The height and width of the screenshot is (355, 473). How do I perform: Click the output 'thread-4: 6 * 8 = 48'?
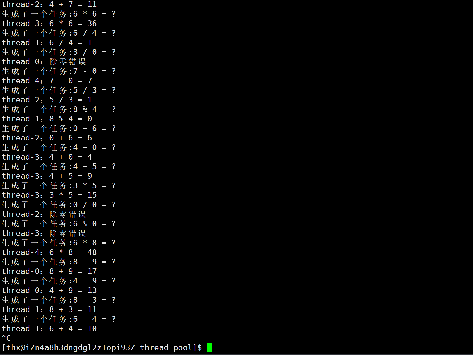click(x=49, y=252)
